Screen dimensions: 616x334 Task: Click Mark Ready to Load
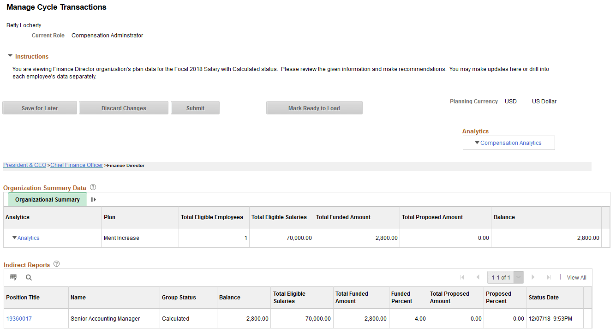coord(314,107)
